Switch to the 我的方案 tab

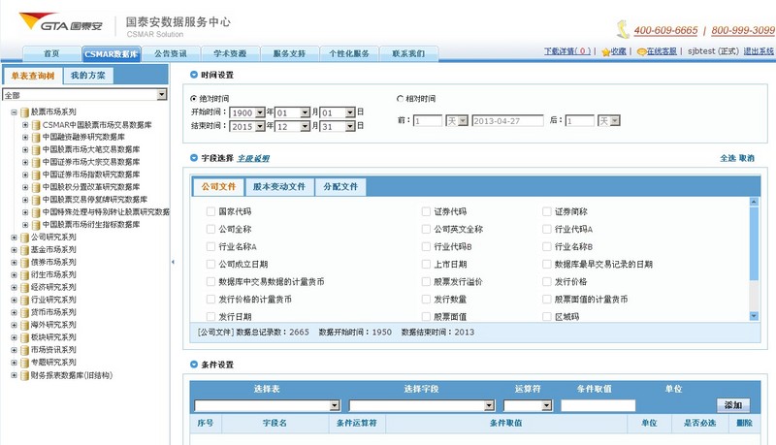tap(88, 76)
